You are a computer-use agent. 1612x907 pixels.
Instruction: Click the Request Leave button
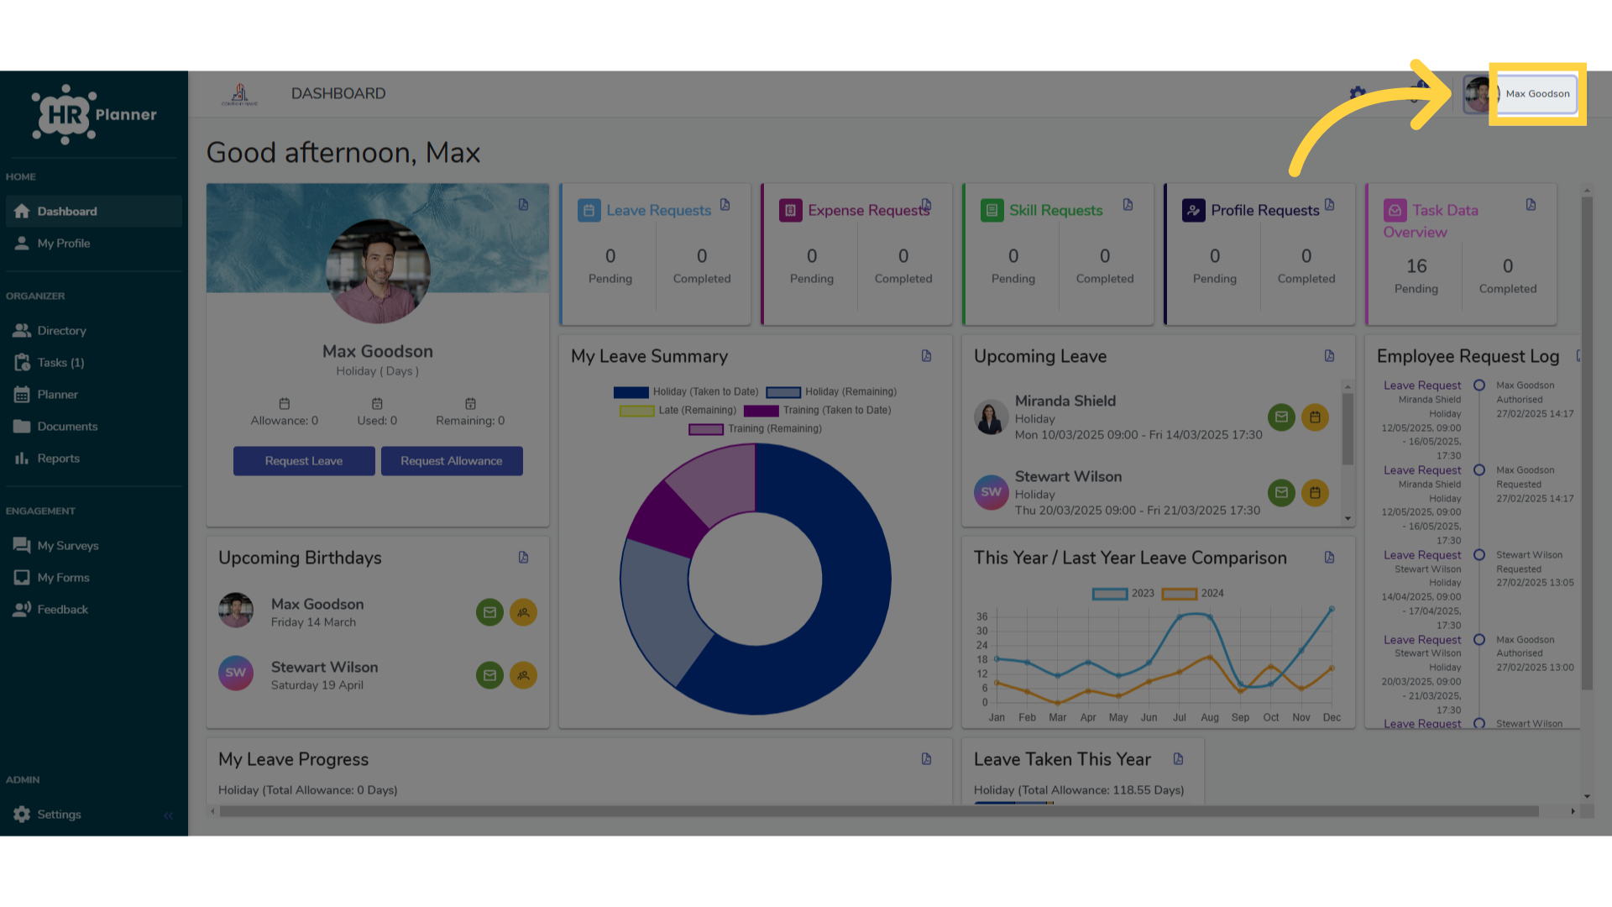coord(304,461)
